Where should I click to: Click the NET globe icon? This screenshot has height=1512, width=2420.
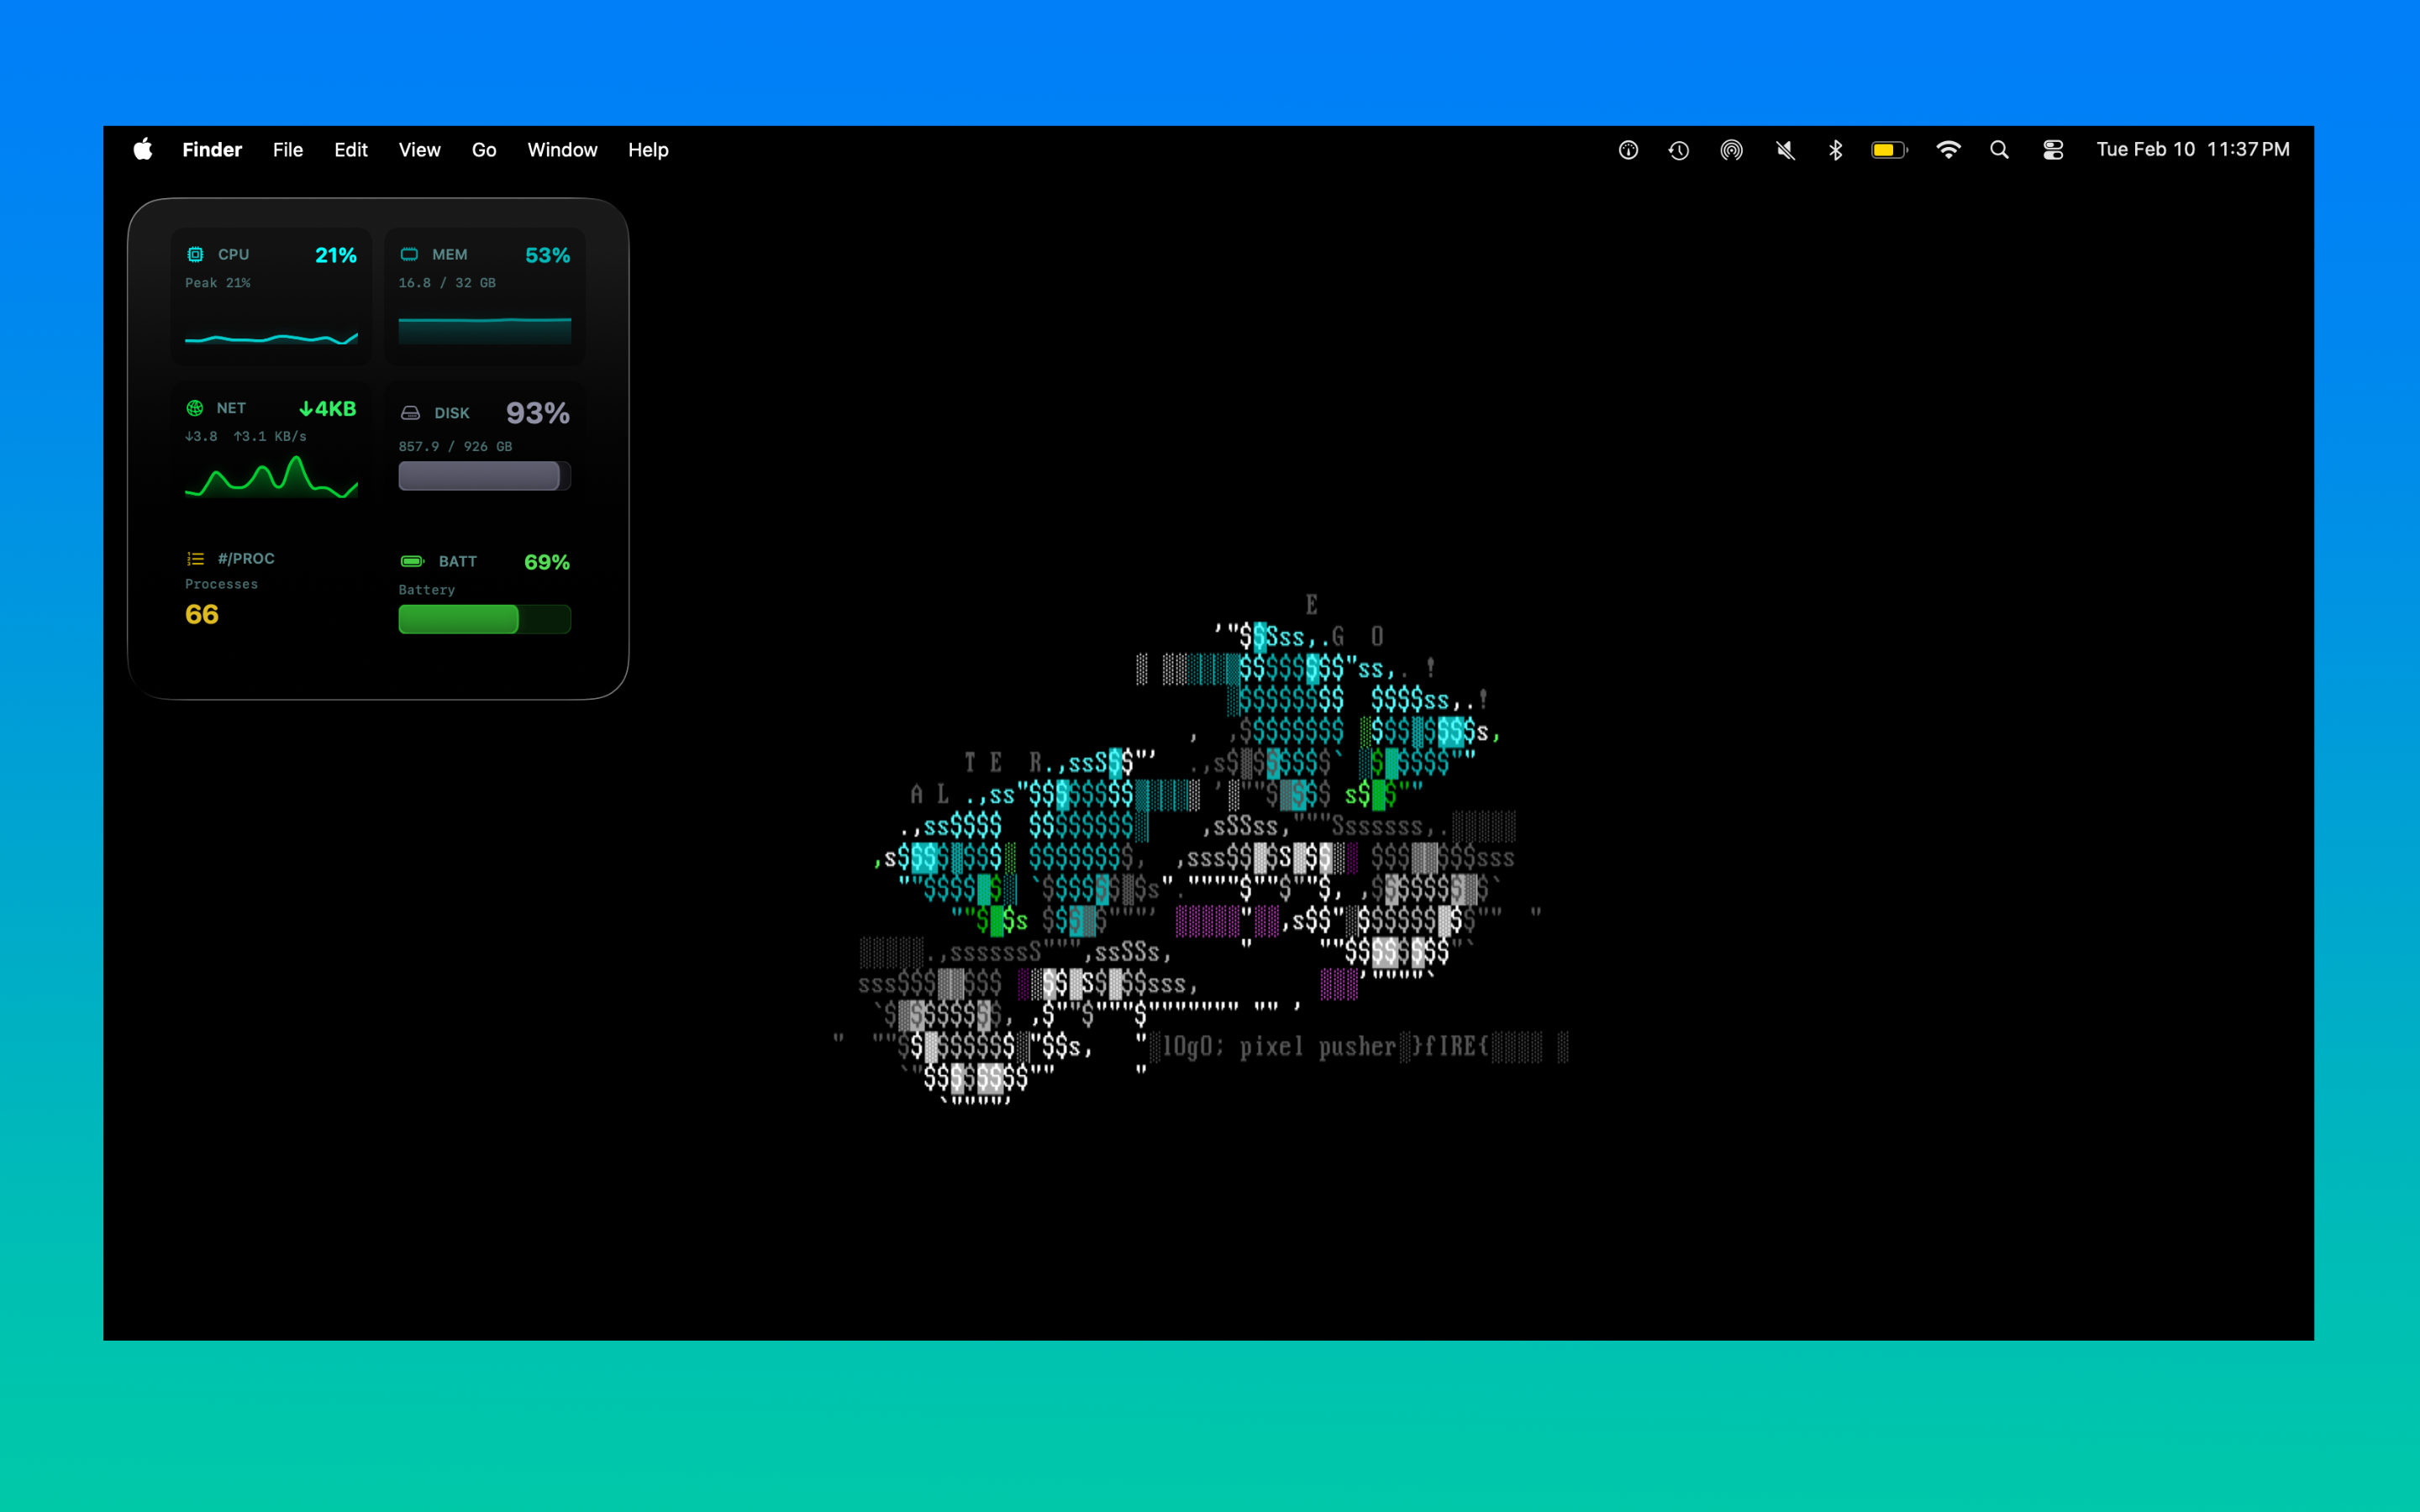(194, 408)
